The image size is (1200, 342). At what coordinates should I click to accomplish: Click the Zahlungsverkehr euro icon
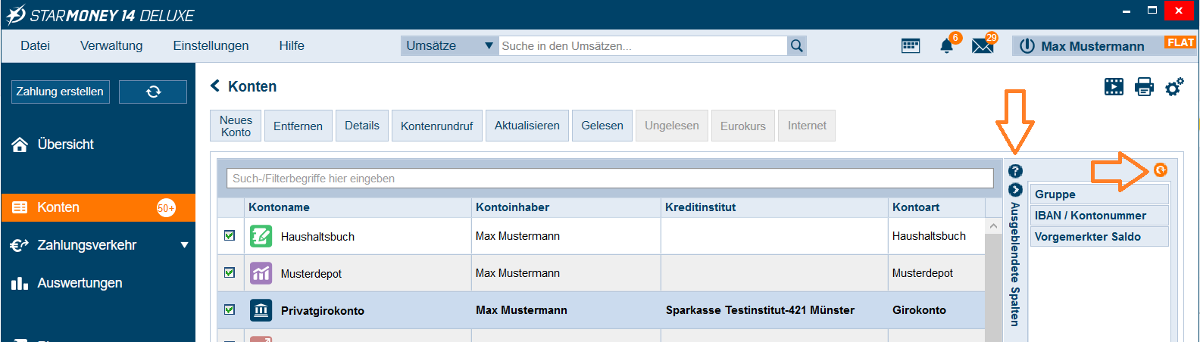(20, 245)
